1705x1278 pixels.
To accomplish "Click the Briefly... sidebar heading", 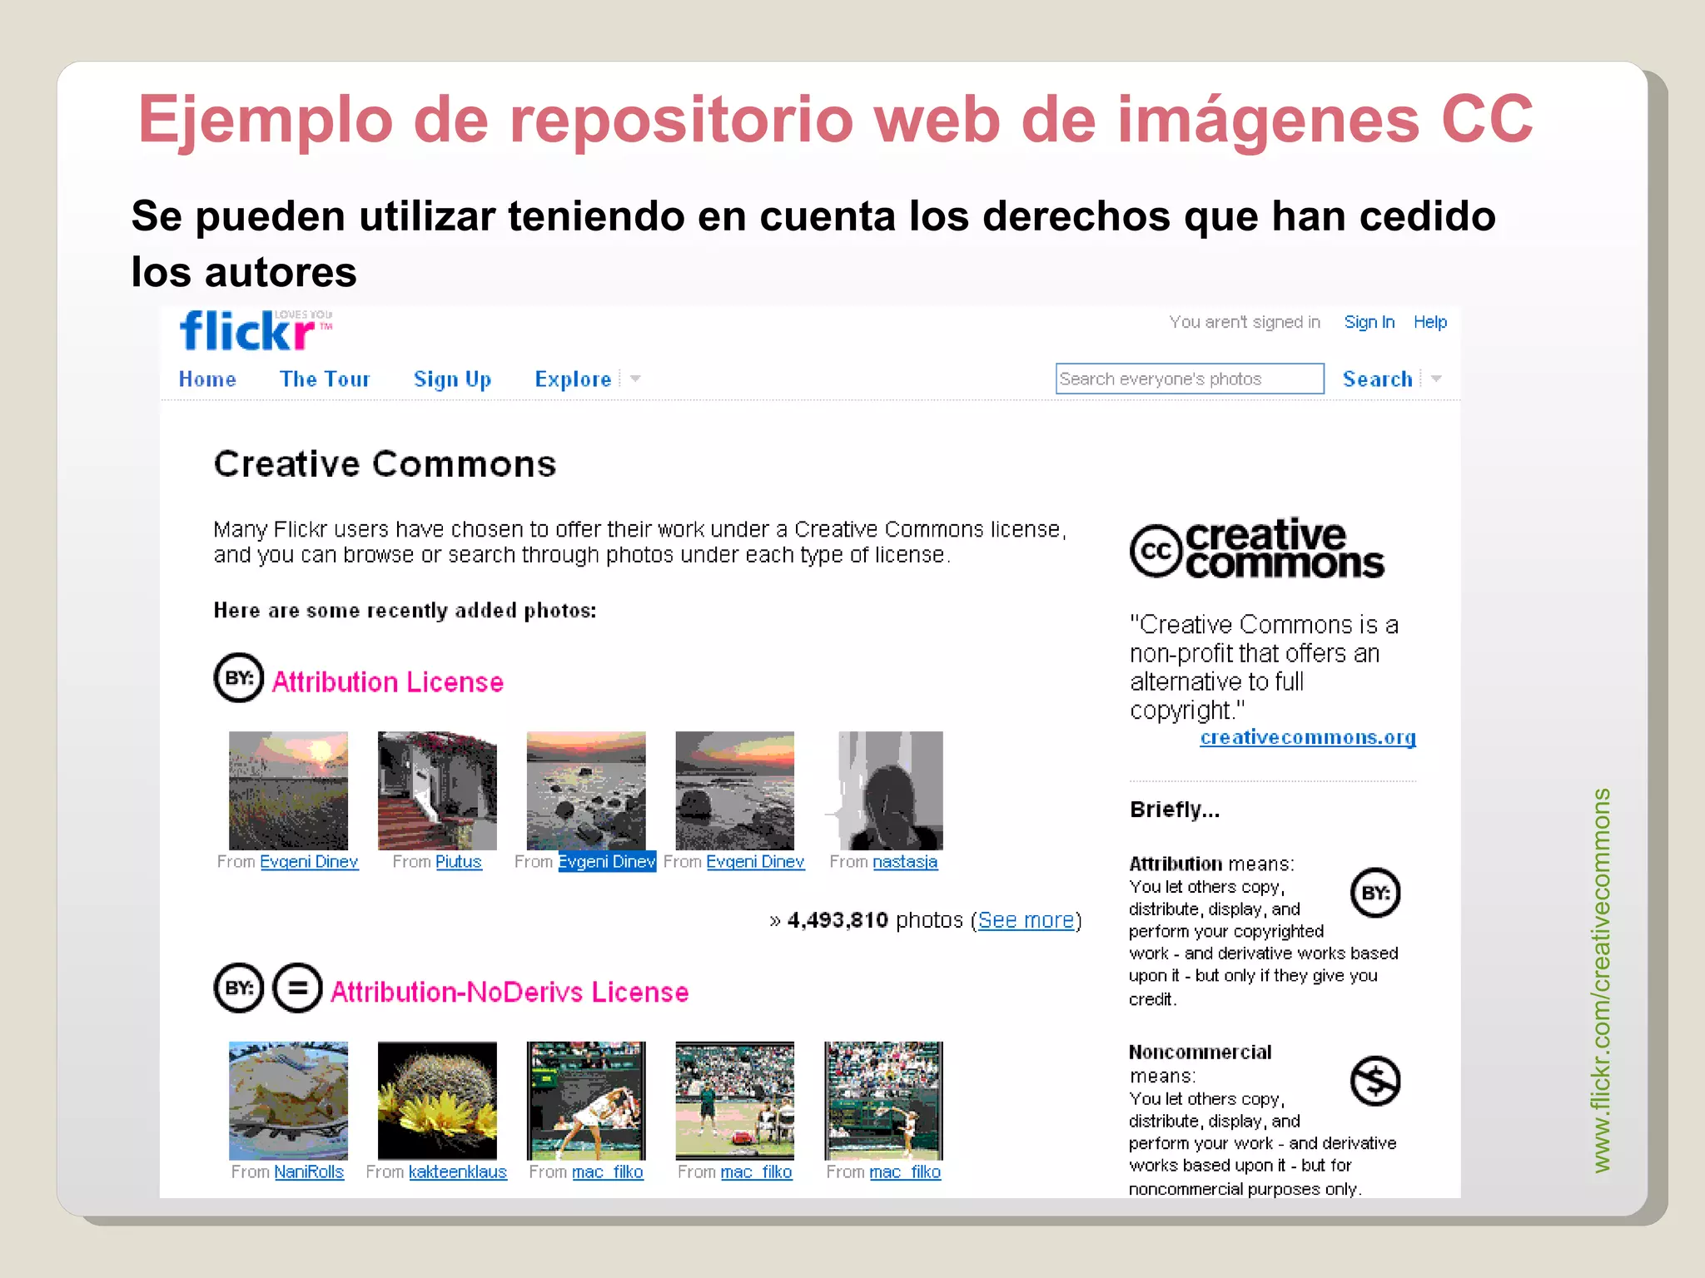I will click(1175, 810).
